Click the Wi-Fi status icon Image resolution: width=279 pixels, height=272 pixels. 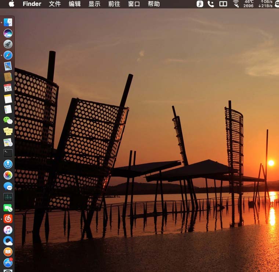(236, 4)
